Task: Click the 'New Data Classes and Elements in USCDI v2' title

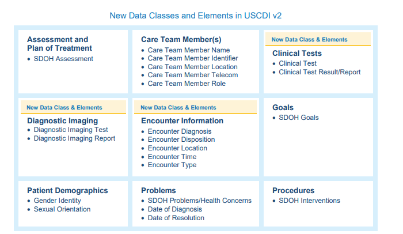Action: pos(196,16)
